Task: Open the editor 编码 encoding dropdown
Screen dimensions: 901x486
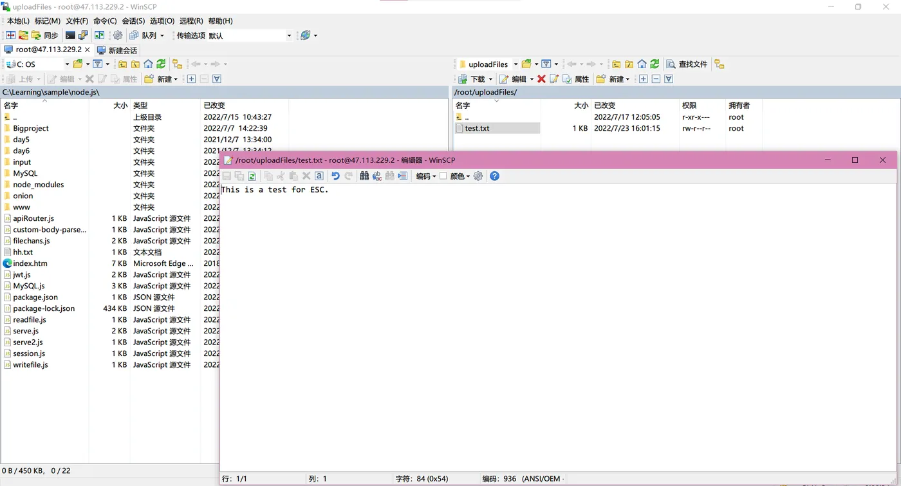Action: point(426,176)
